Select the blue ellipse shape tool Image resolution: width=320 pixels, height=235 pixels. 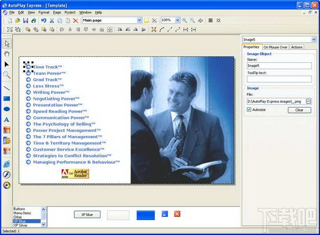tap(7, 109)
